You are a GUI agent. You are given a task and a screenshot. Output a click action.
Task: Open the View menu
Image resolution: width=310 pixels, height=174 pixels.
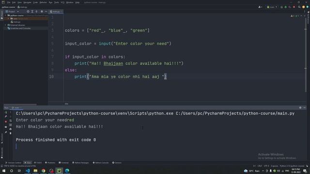point(19,2)
